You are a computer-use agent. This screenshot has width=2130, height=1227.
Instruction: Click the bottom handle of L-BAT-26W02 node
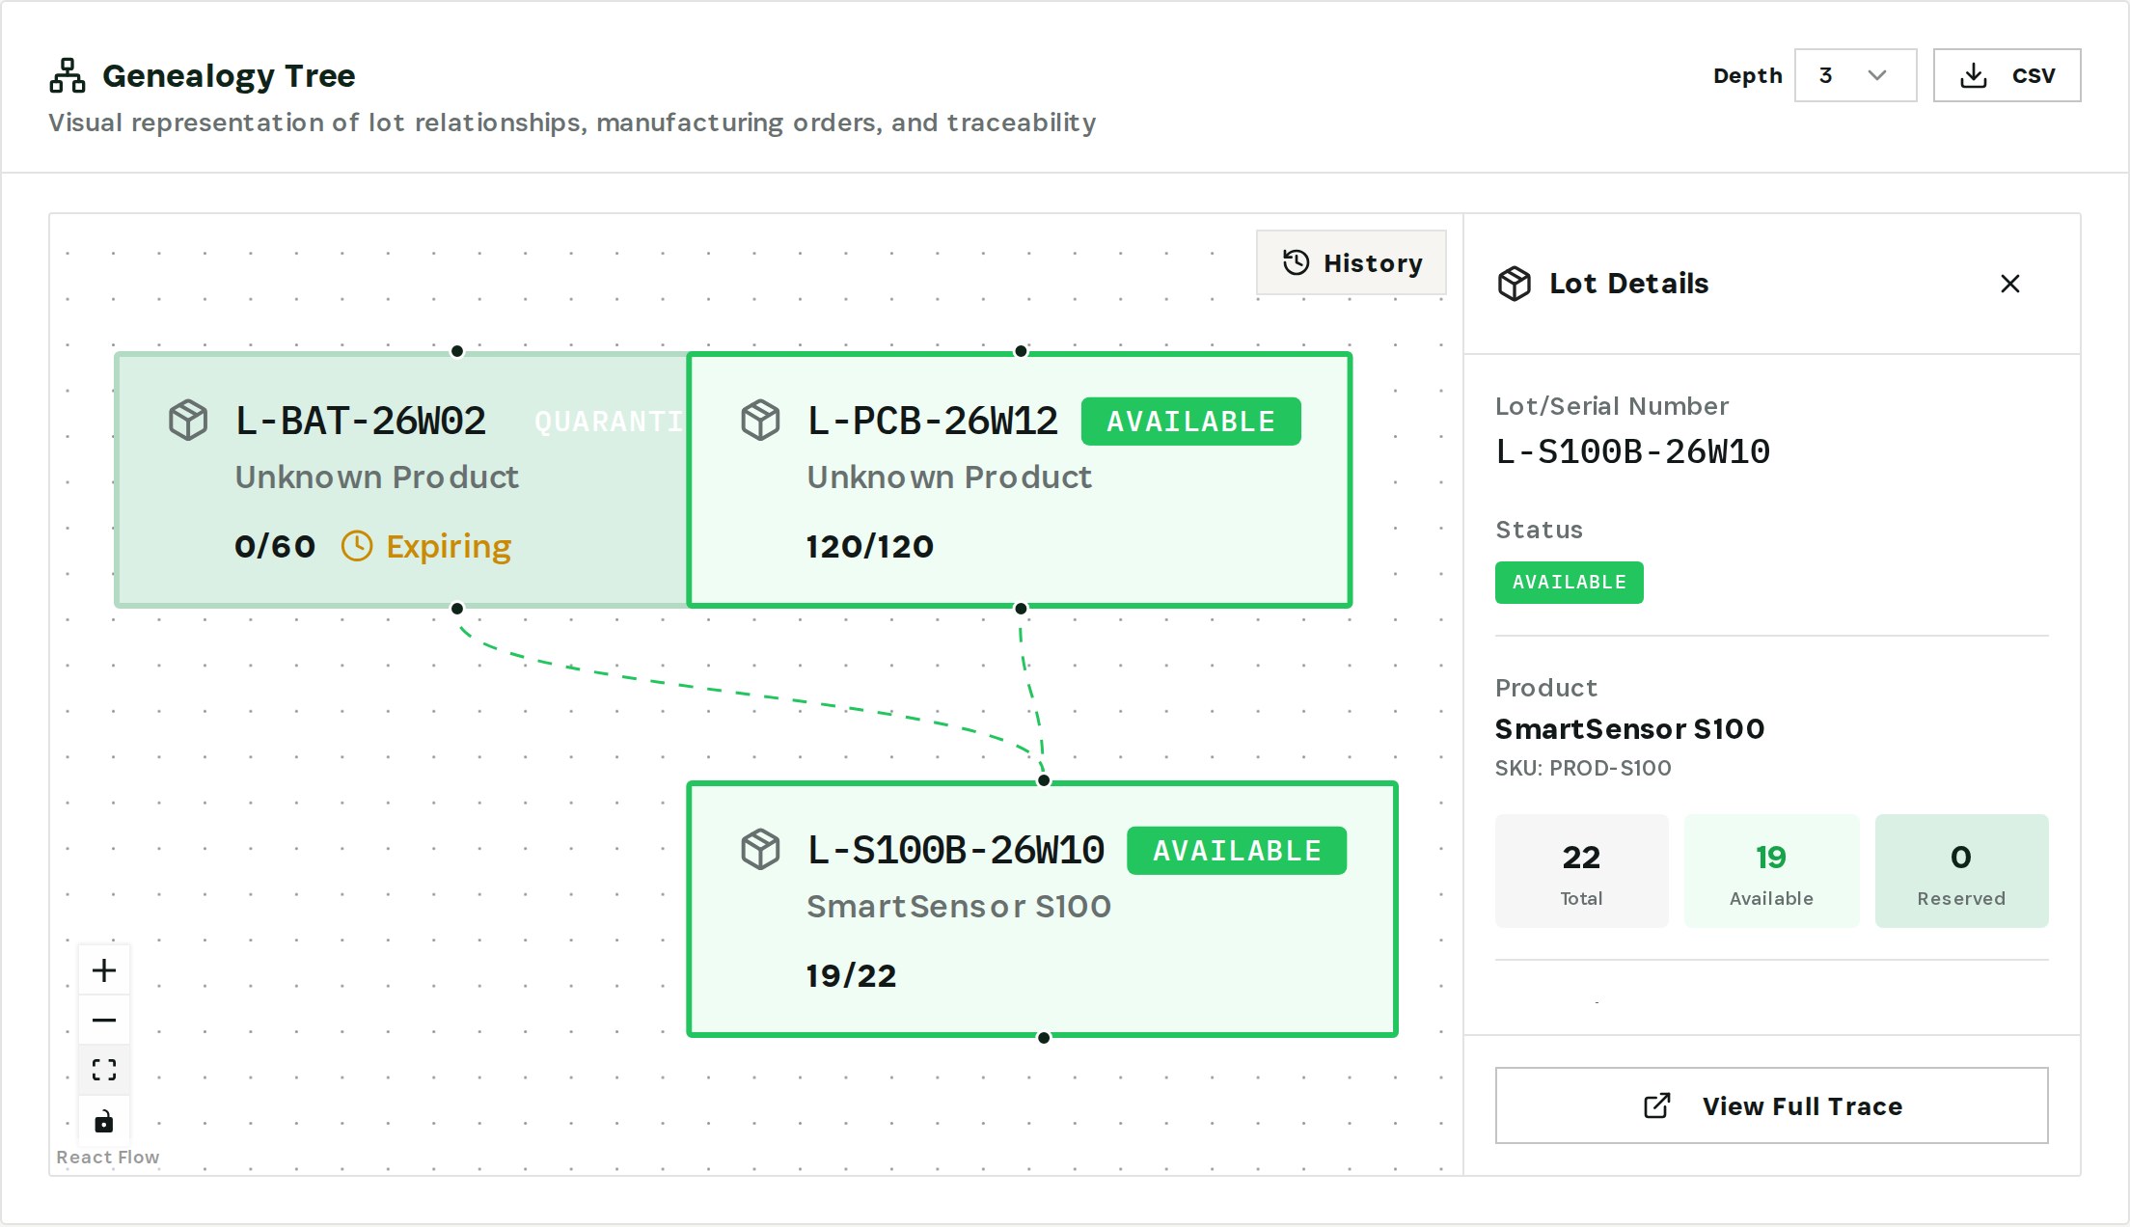point(457,609)
